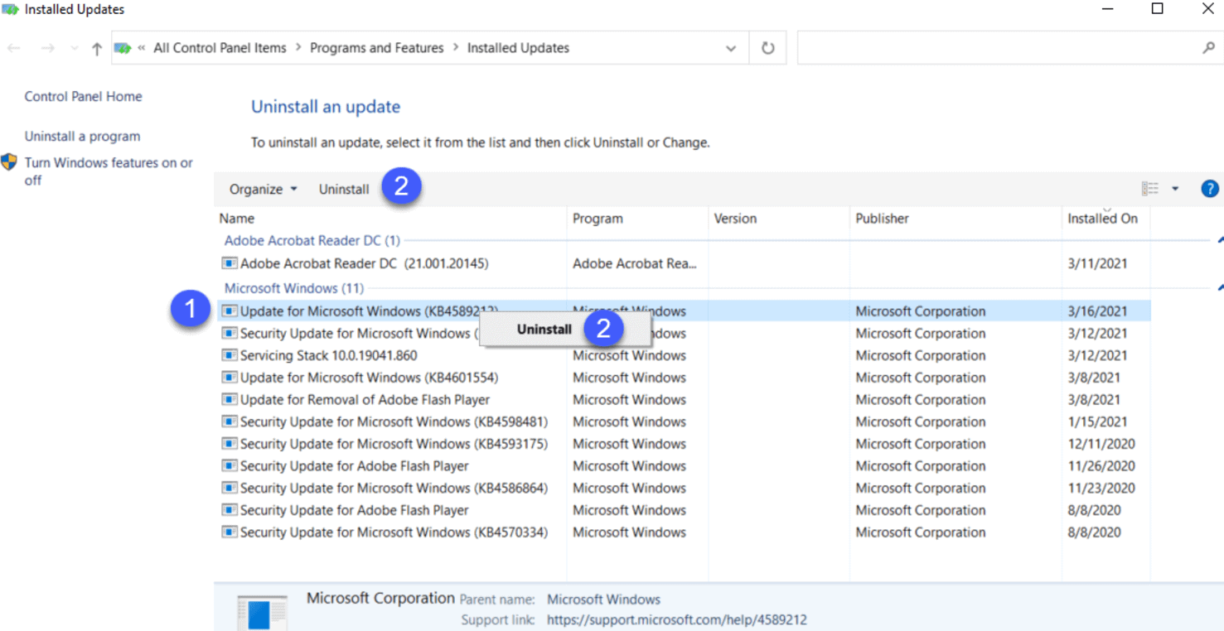1224x631 pixels.
Task: Click the icon of Security Update KB4598481
Action: pyautogui.click(x=230, y=421)
